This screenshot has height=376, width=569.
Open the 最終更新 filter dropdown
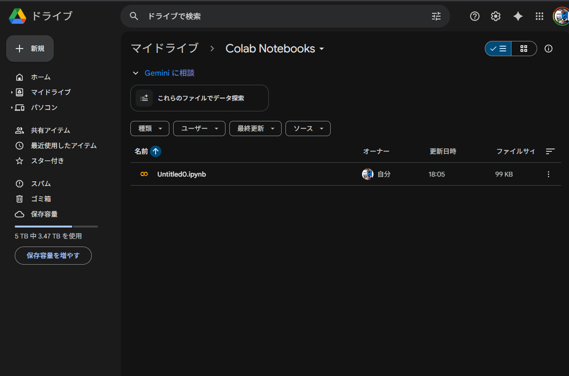coord(255,129)
